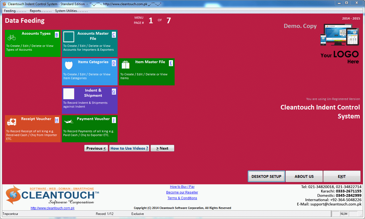365x219 pixels.
Task: Click shortcut letter B on Accounts Types
Action: pos(56,34)
